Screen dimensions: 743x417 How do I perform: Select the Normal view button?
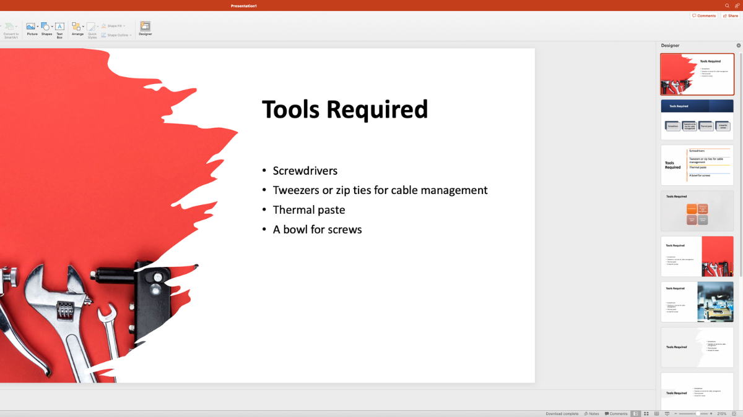tap(636, 413)
